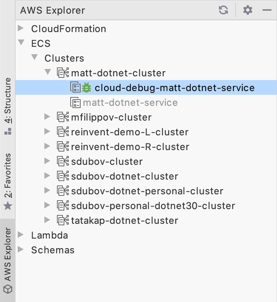Expand sdubov-cluster node arrow
The image size is (277, 302).
tap(47, 161)
